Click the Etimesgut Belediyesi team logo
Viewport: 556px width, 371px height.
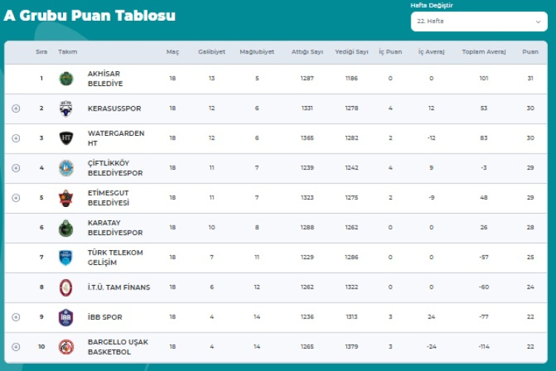point(66,198)
